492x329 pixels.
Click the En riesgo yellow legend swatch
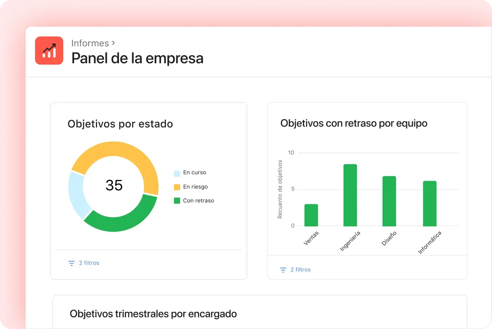coord(177,187)
